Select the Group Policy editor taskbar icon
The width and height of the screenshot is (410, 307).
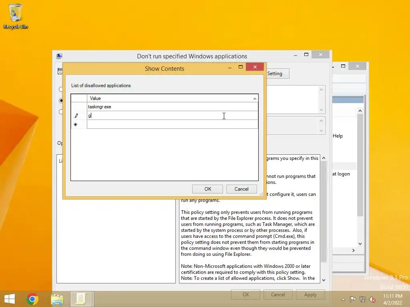tap(82, 299)
